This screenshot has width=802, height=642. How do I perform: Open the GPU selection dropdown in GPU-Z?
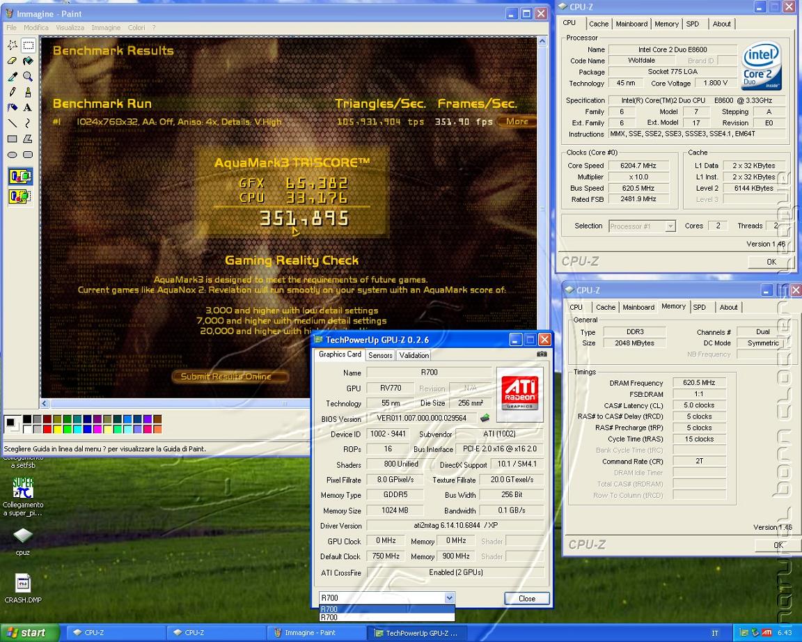[x=449, y=597]
